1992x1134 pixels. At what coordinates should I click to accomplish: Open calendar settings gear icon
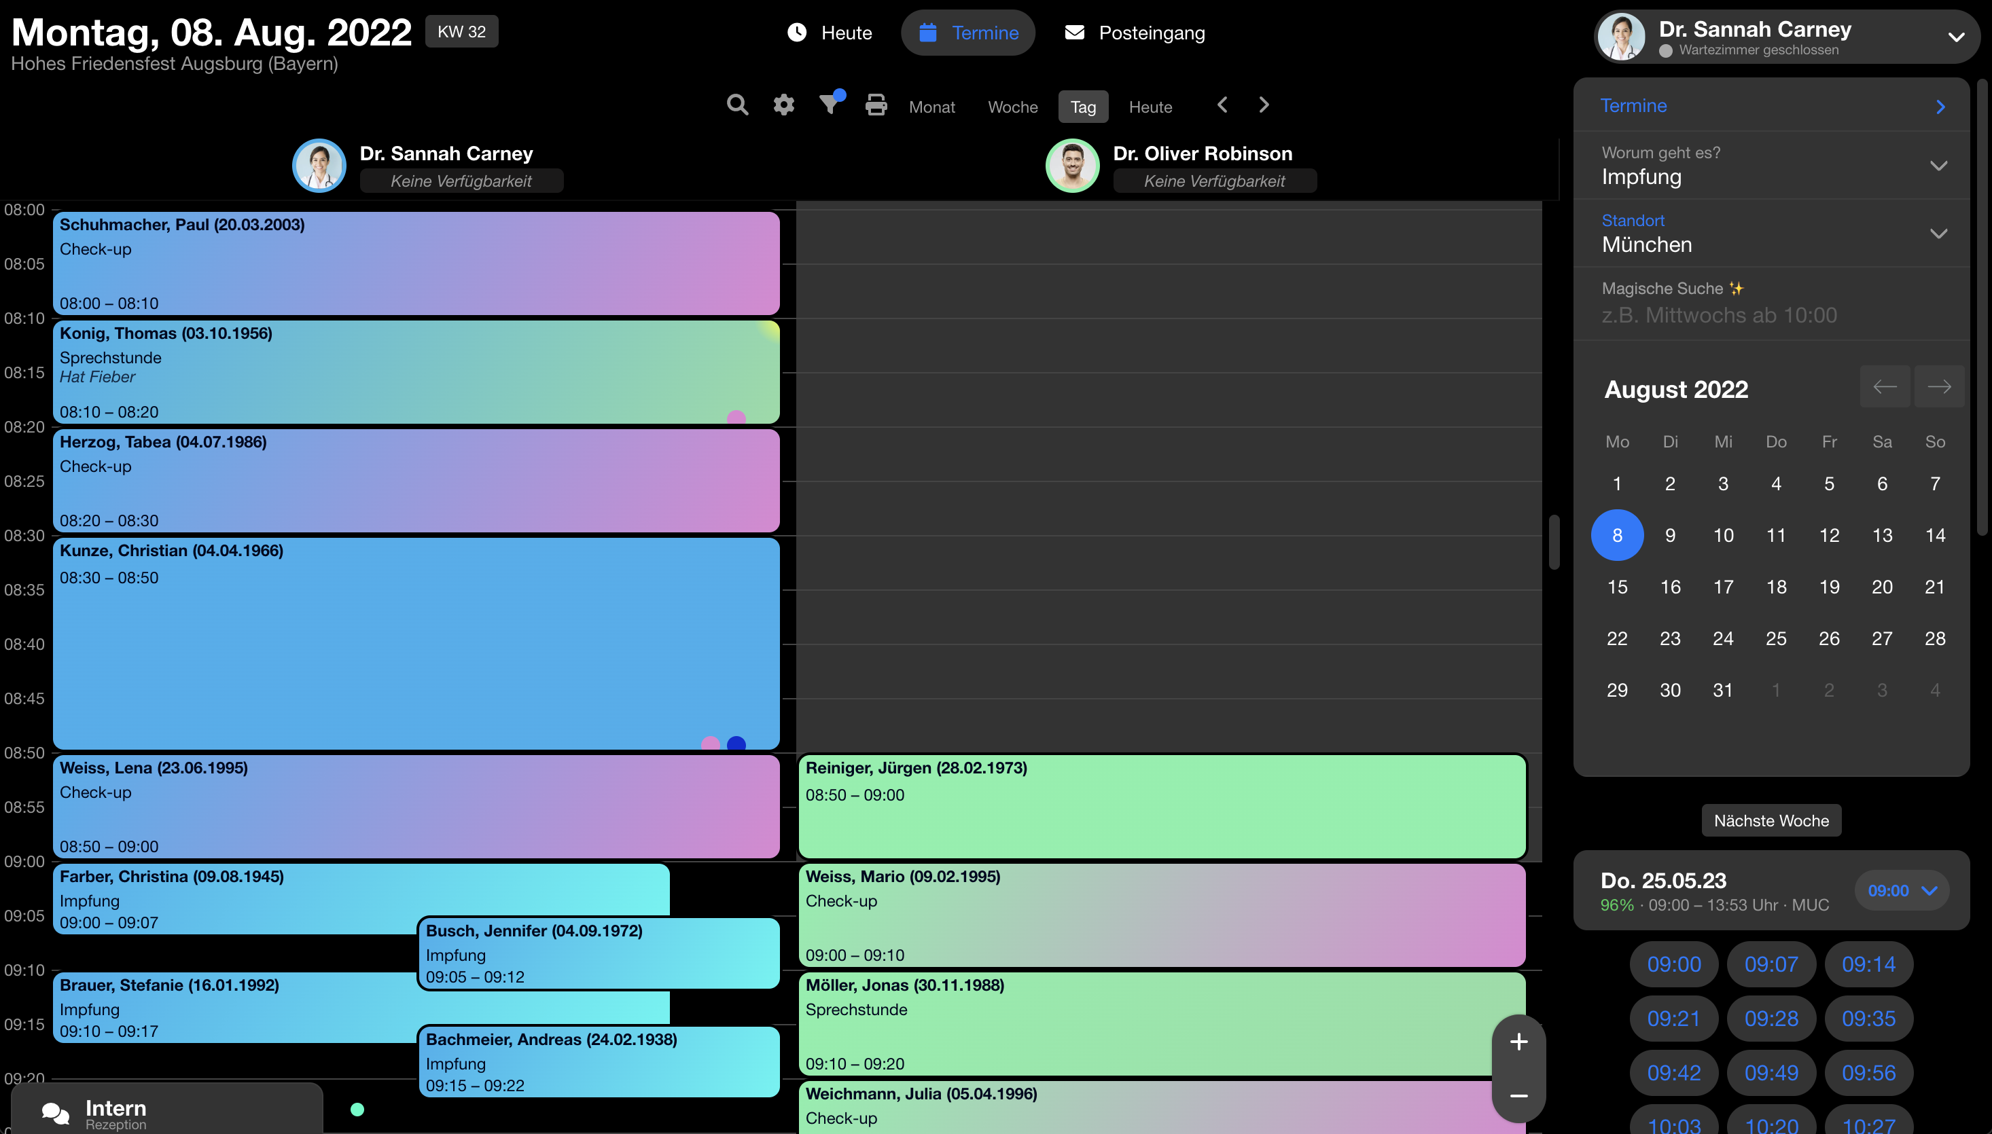click(x=783, y=105)
